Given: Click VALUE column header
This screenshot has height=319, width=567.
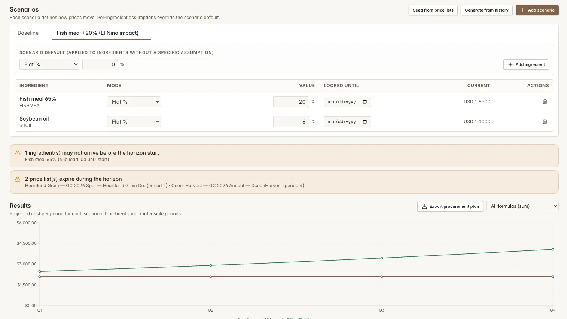Looking at the screenshot, I should (x=307, y=86).
